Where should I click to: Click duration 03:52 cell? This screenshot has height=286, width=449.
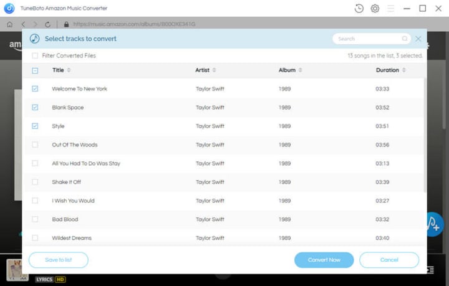pyautogui.click(x=382, y=107)
